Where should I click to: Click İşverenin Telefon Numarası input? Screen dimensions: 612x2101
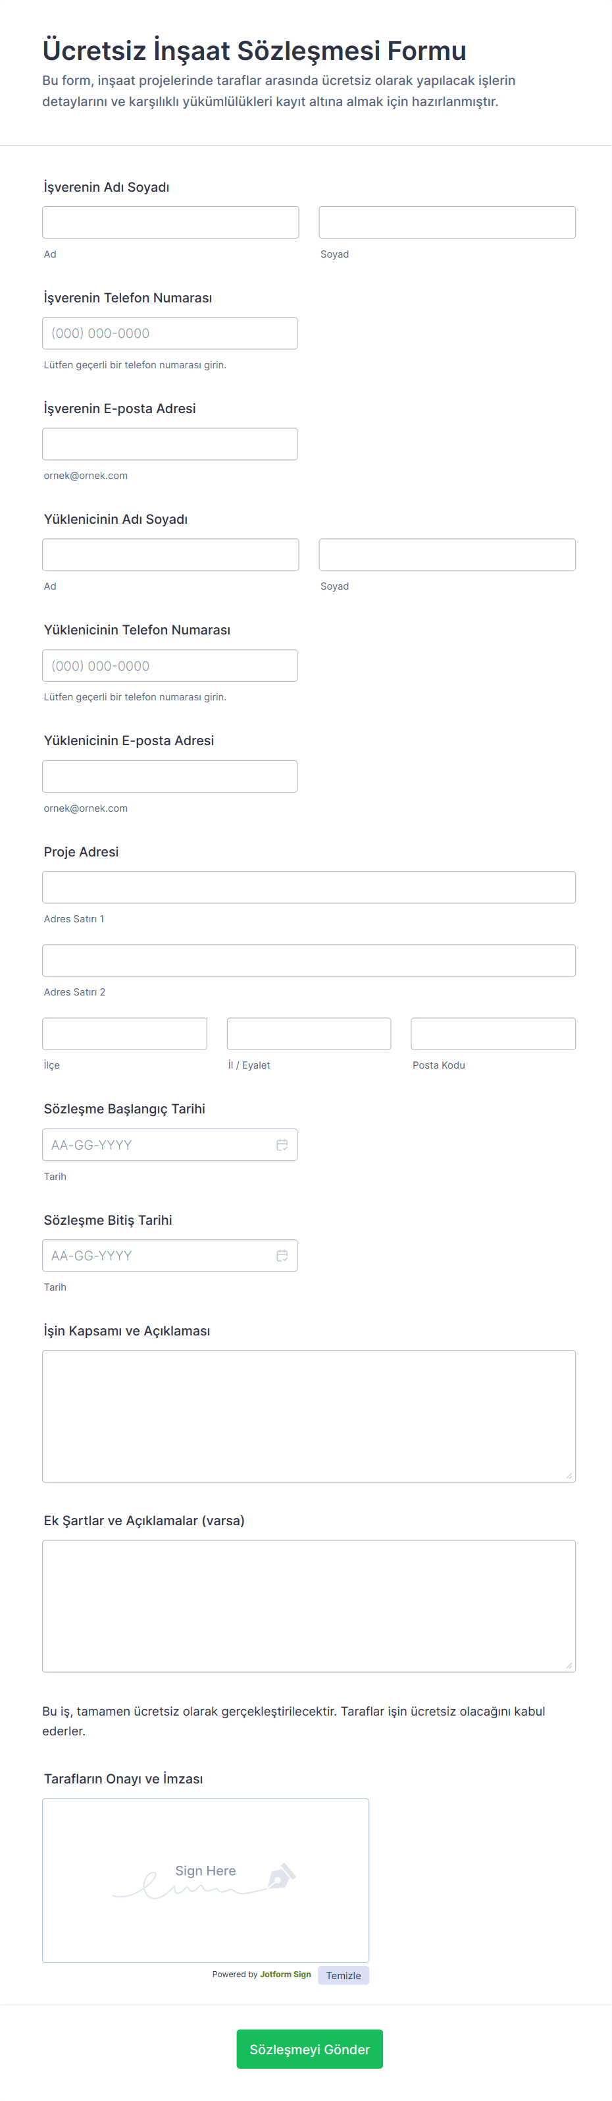pos(170,333)
